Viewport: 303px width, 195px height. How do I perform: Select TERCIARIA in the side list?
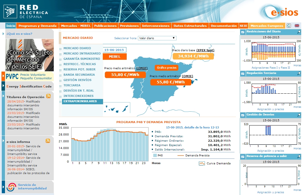point(72,85)
